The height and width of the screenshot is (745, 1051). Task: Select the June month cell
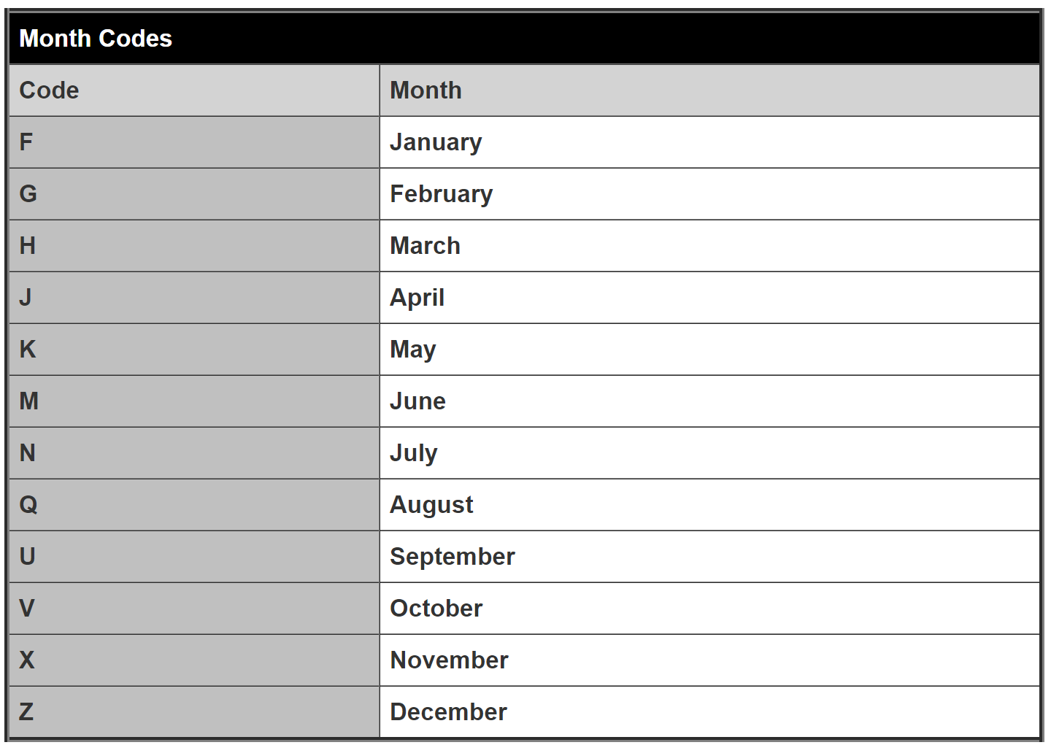pyautogui.click(x=417, y=401)
